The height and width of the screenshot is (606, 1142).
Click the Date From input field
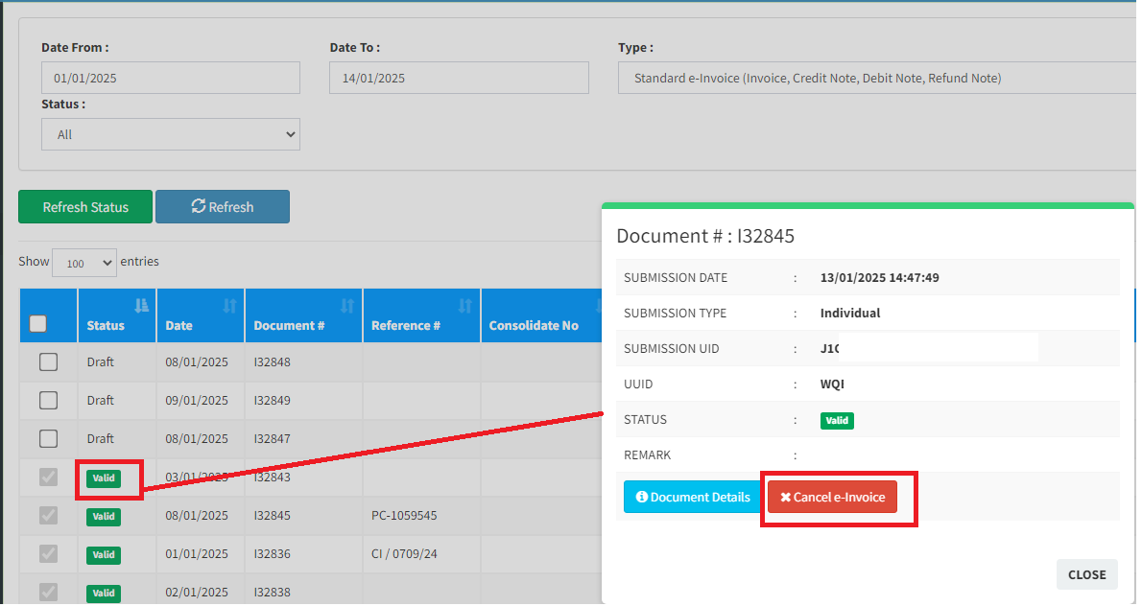171,79
